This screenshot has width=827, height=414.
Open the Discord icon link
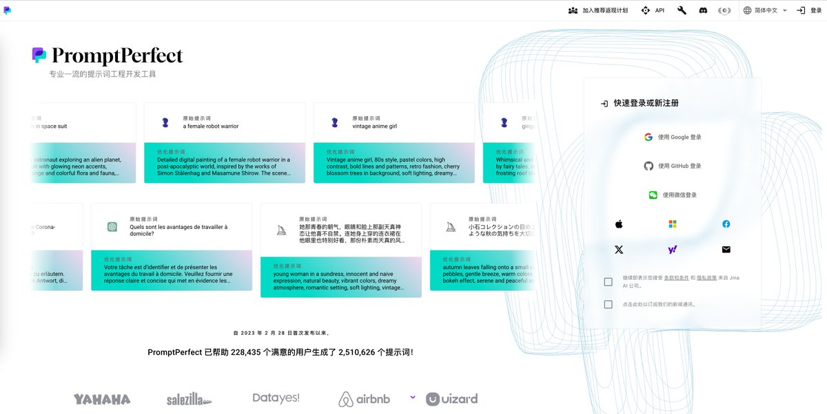[x=703, y=10]
